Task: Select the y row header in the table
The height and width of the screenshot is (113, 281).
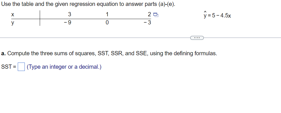Action: tap(13, 23)
